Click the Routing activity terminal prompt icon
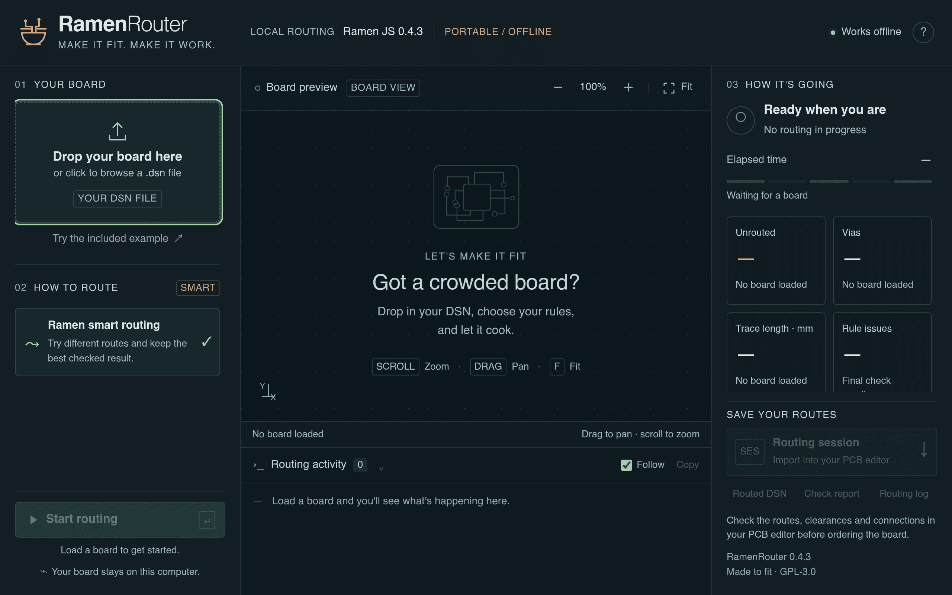 coord(258,465)
